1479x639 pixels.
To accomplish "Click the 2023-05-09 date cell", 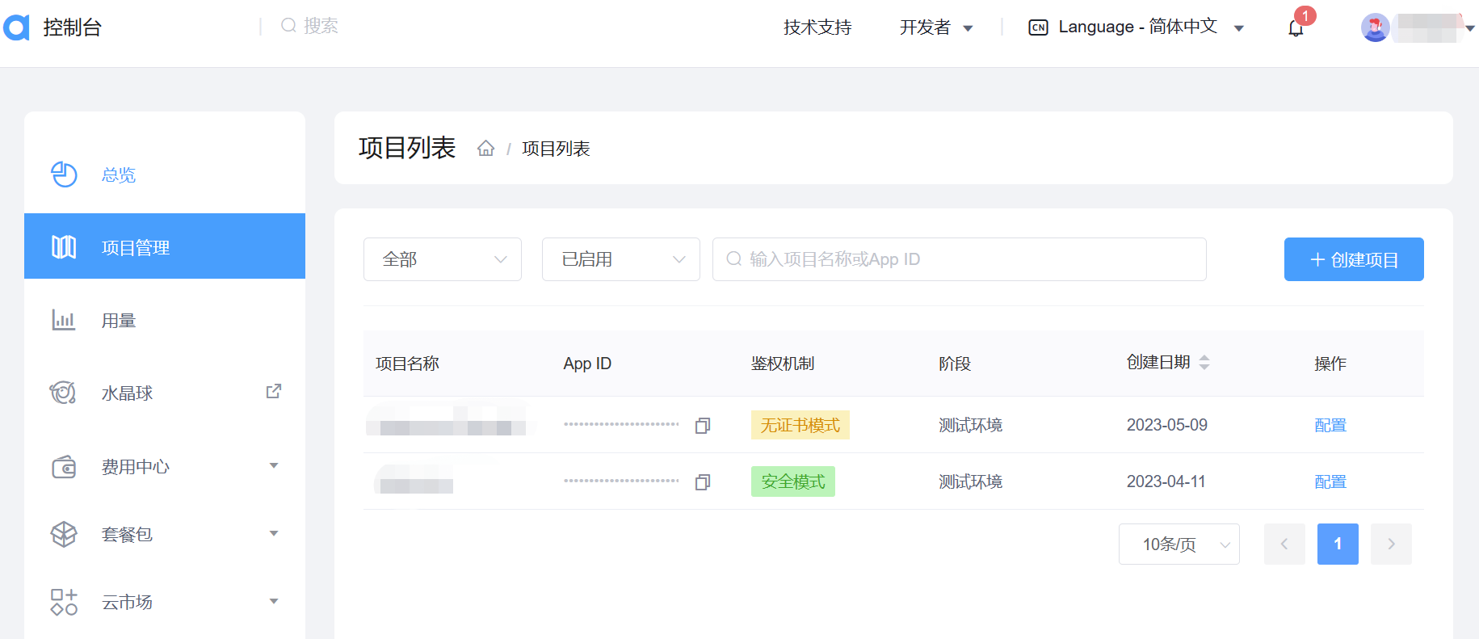I will 1167,425.
